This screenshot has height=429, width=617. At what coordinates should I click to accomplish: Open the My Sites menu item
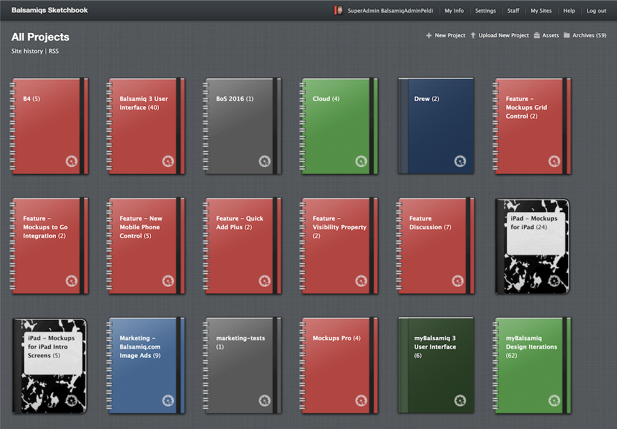pyautogui.click(x=540, y=11)
